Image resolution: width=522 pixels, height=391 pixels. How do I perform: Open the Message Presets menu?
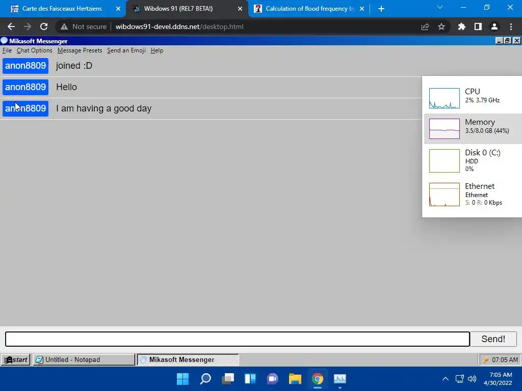[x=80, y=50]
